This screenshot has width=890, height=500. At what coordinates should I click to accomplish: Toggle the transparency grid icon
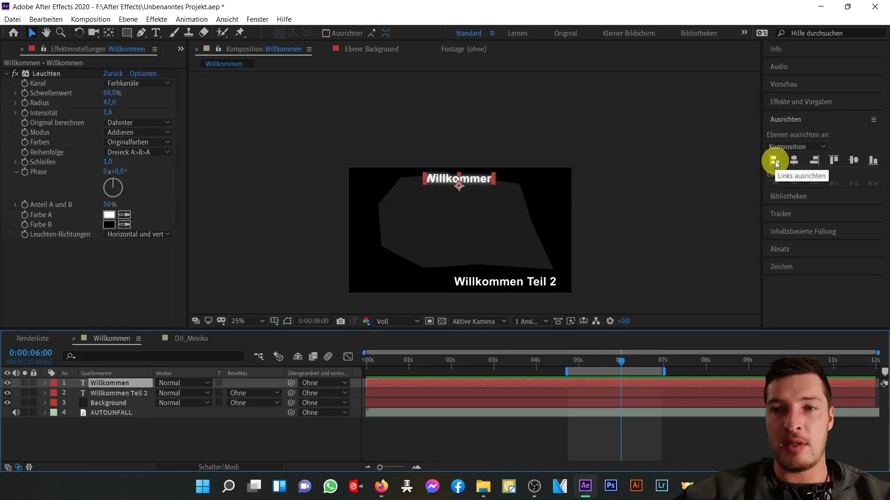(442, 321)
